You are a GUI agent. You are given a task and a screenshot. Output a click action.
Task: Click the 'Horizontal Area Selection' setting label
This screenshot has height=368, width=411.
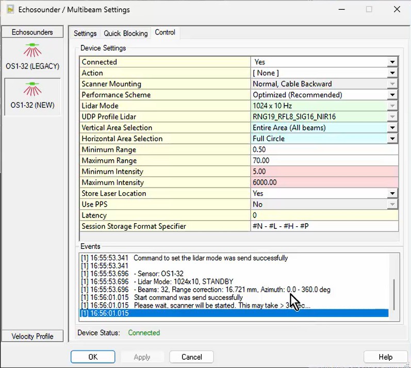[x=122, y=139]
